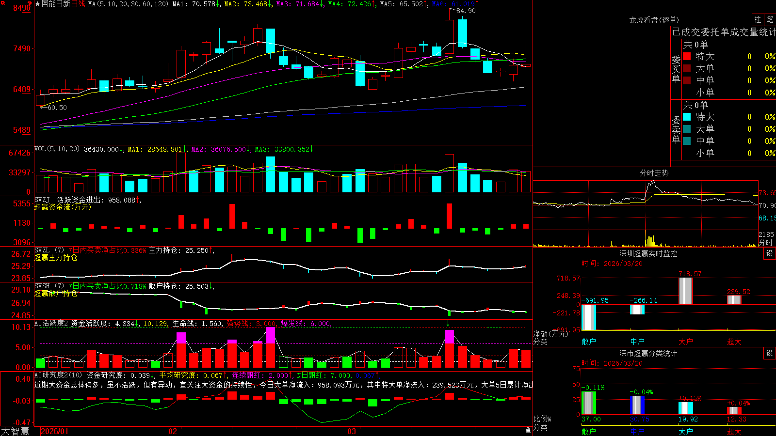The image size is (776, 436).
Task: Click the 超赢主力持仓 label
Action: pos(56,257)
